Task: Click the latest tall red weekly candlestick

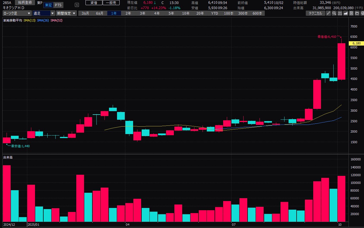Action: pos(341,62)
